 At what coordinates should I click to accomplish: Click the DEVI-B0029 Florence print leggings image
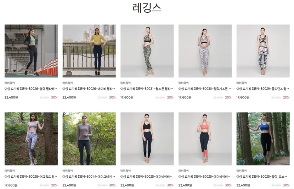click(263, 51)
